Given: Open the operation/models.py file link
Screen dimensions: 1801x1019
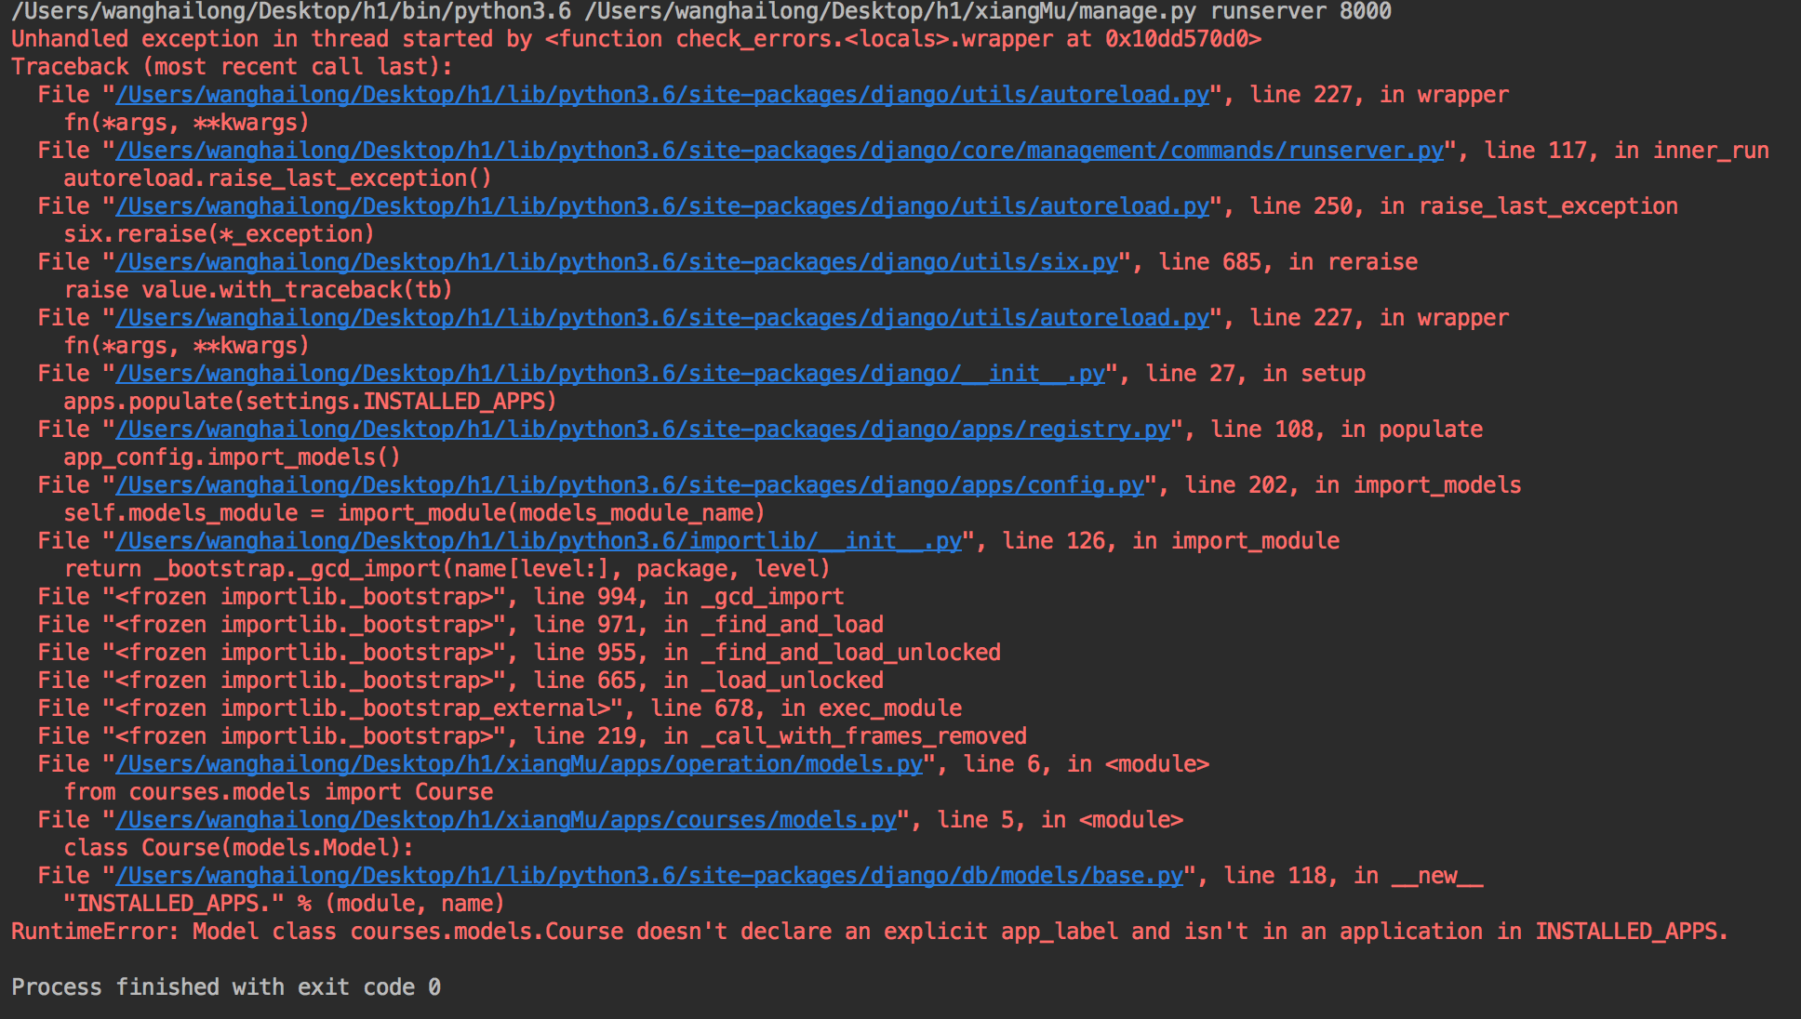Looking at the screenshot, I should (519, 764).
